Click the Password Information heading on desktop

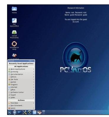[x=76, y=8]
